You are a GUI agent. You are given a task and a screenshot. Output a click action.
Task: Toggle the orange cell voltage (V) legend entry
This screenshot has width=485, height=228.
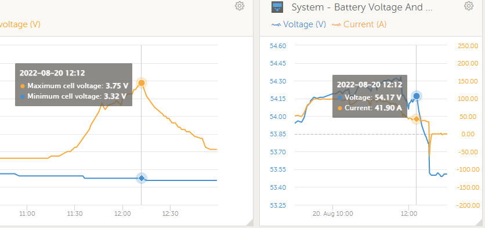pos(20,24)
